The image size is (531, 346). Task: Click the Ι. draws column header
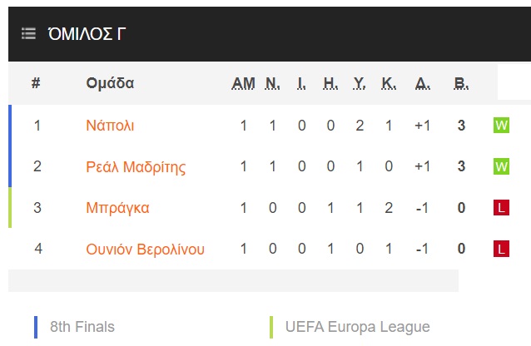[x=301, y=83]
